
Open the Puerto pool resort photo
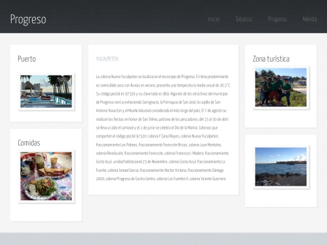pyautogui.click(x=46, y=91)
